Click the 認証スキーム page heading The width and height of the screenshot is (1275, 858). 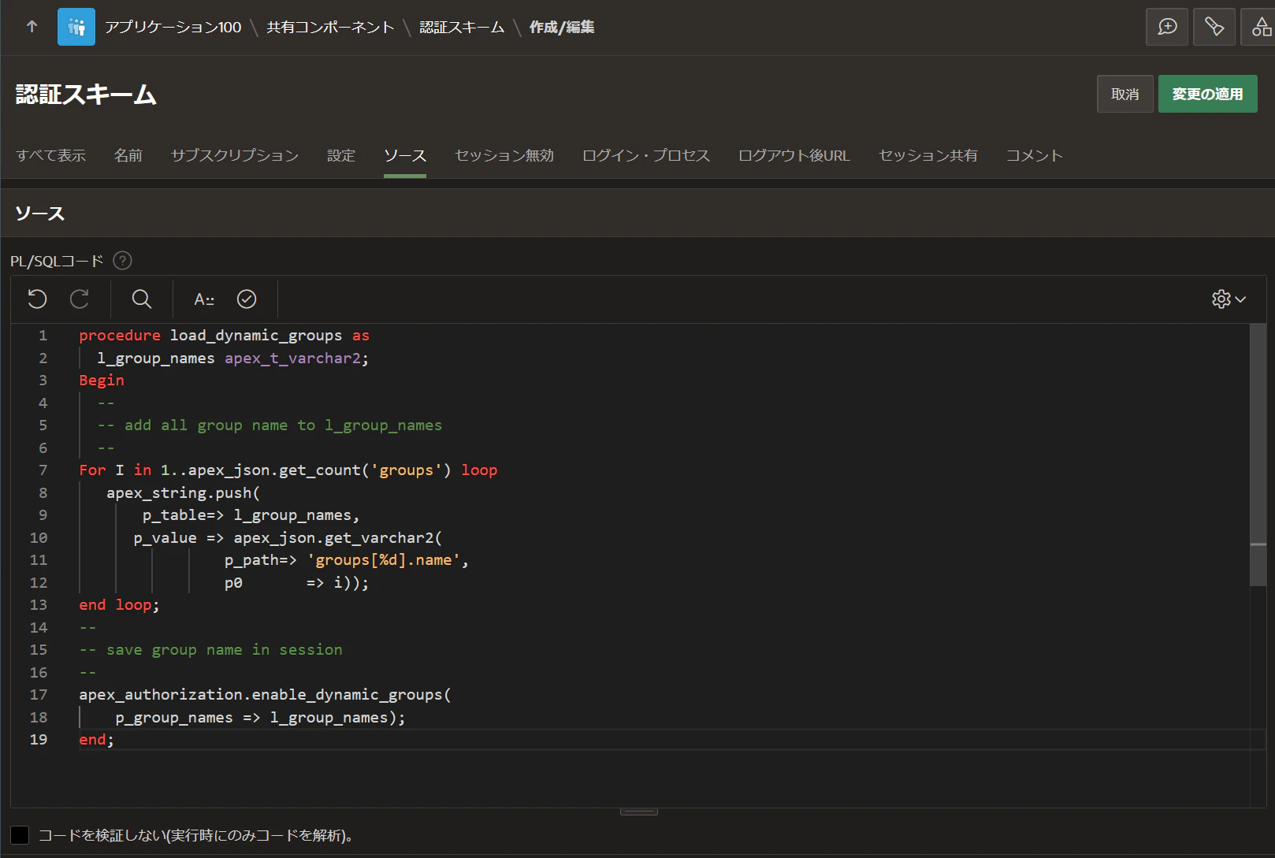(86, 95)
